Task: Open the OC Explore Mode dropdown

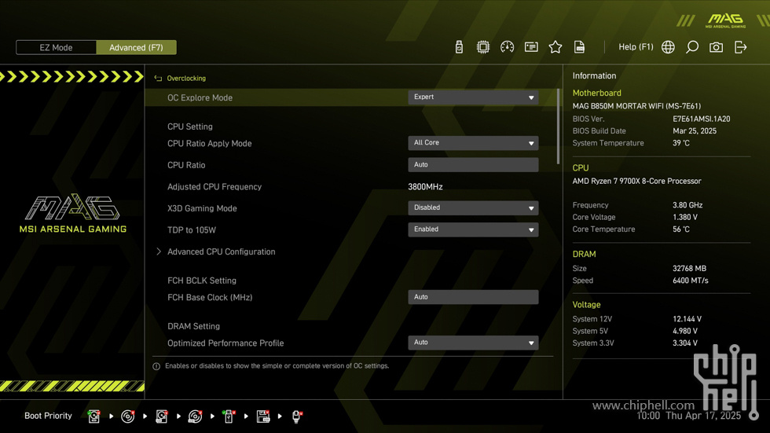Action: point(473,97)
